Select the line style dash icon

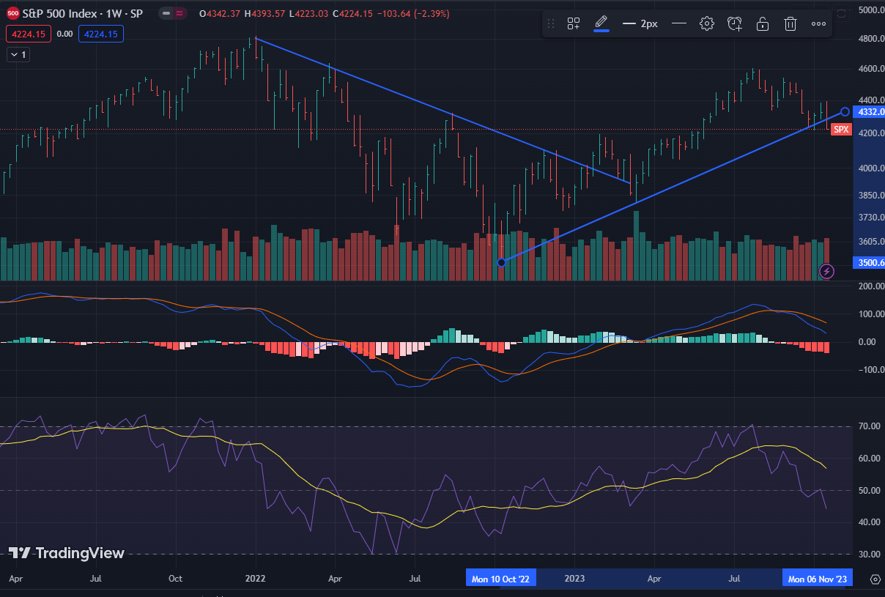678,23
